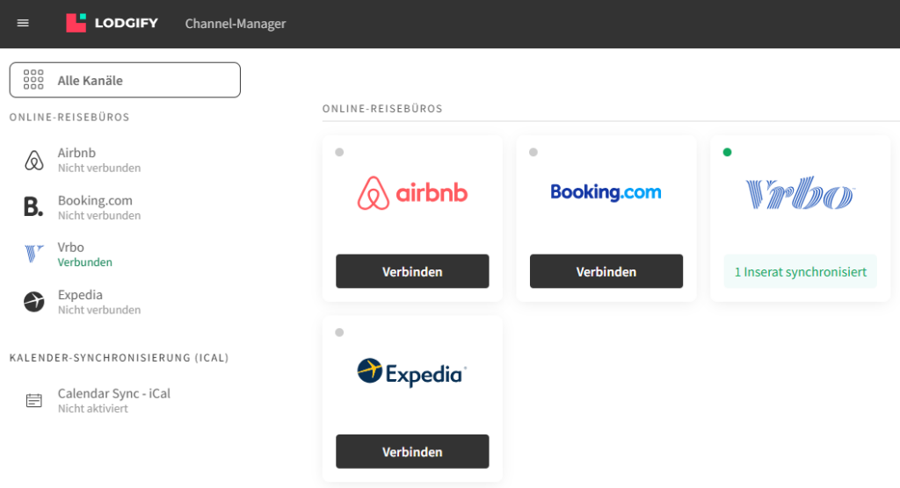Click the main panel Online-Reisebüros heading
900x488 pixels.
(x=382, y=108)
